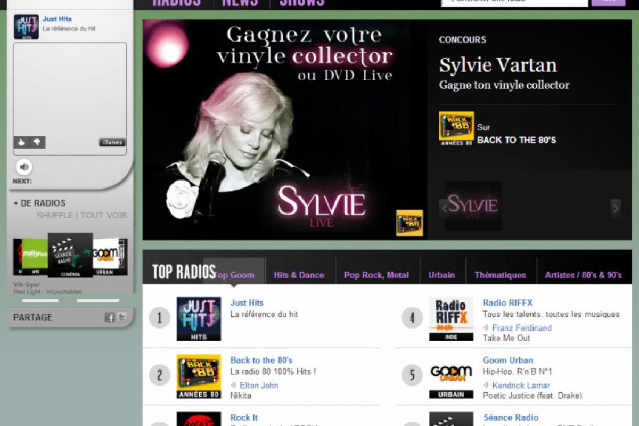This screenshot has height=426, width=639.
Task: Go to next carousel slide arrow
Action: click(x=616, y=208)
